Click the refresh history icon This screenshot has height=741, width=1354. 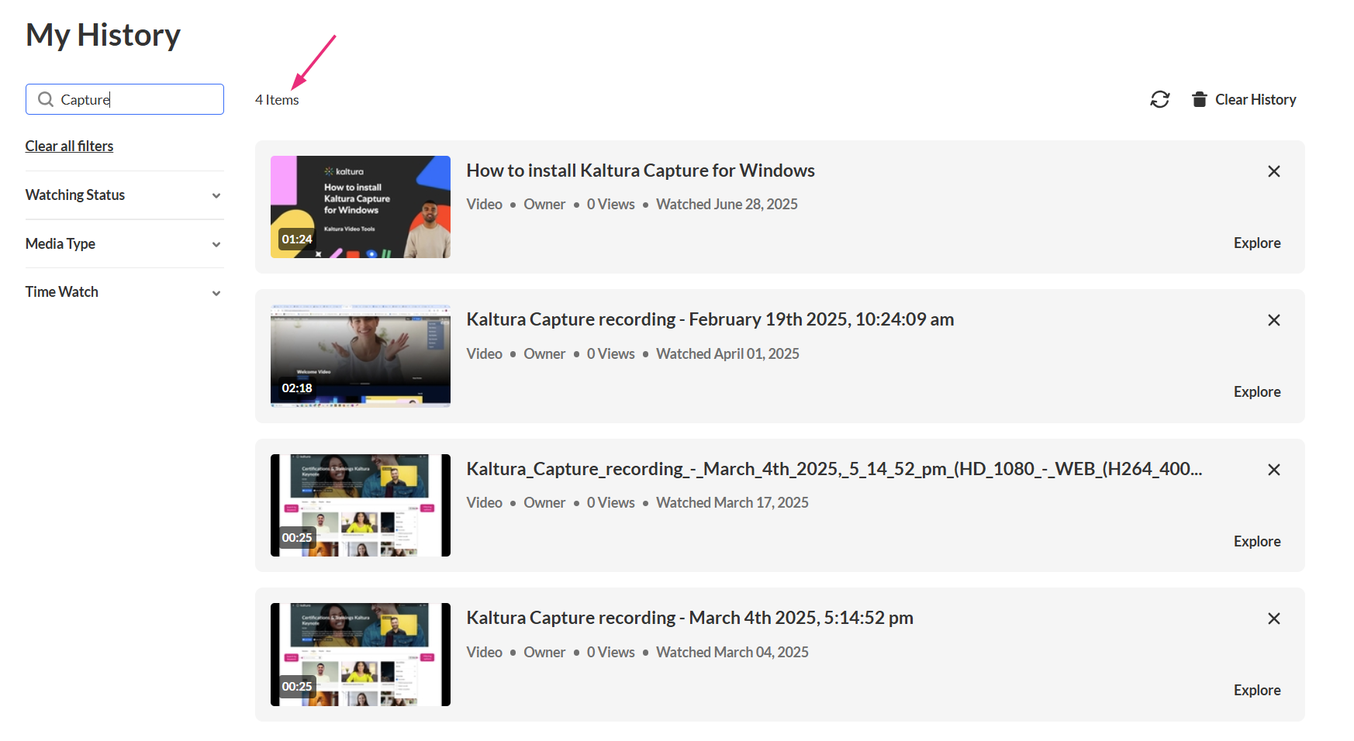1159,99
